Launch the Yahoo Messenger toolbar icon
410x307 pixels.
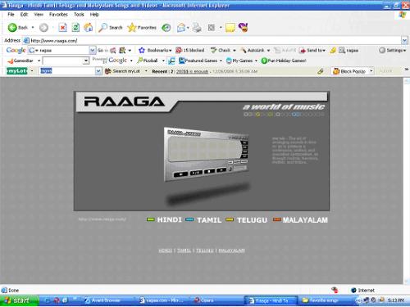tap(243, 27)
